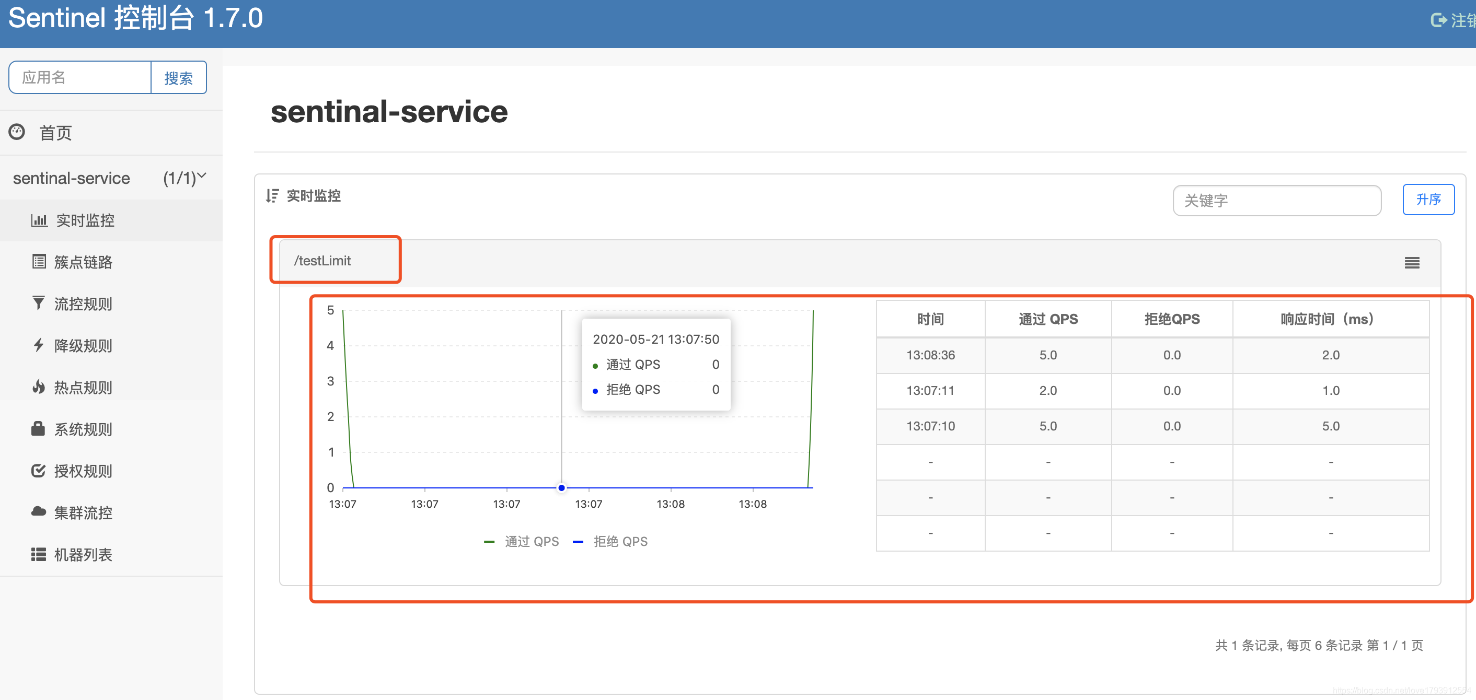The width and height of the screenshot is (1476, 700).
Task: Click table cell 13:07:10
Action: [x=930, y=426]
